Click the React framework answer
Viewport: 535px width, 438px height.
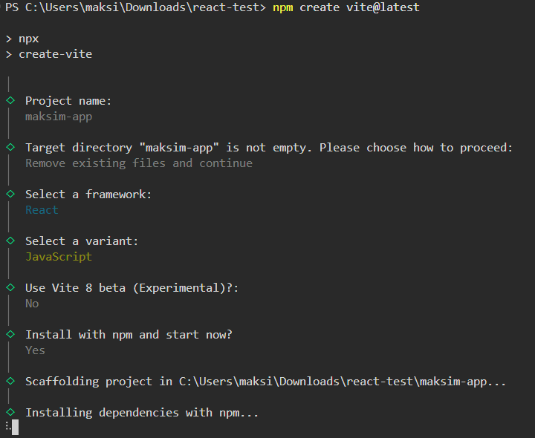point(42,210)
